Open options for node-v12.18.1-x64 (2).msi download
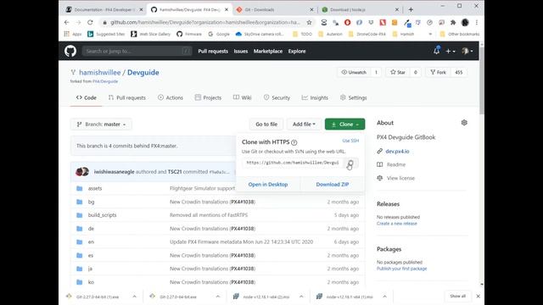The width and height of the screenshot is (543, 305). (x=301, y=297)
